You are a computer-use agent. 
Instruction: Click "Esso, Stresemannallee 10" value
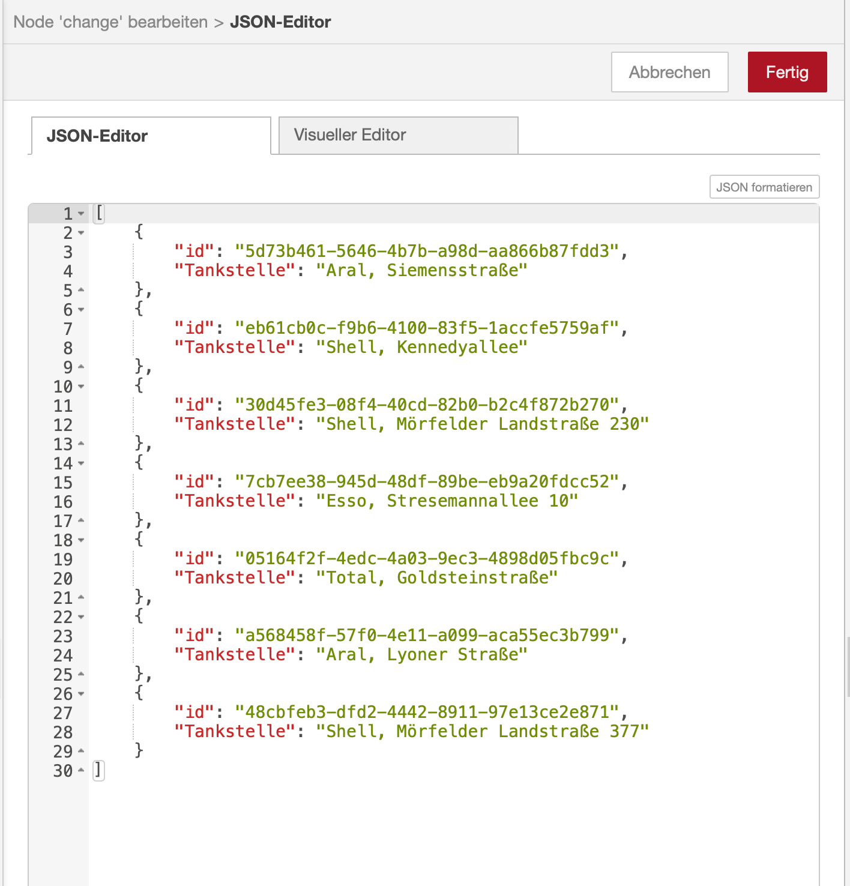pyautogui.click(x=447, y=501)
